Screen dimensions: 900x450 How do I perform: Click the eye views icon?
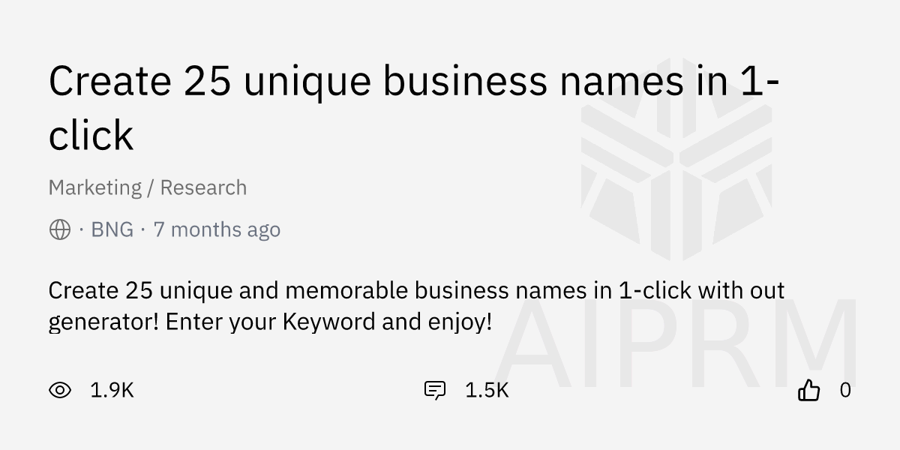click(x=60, y=390)
